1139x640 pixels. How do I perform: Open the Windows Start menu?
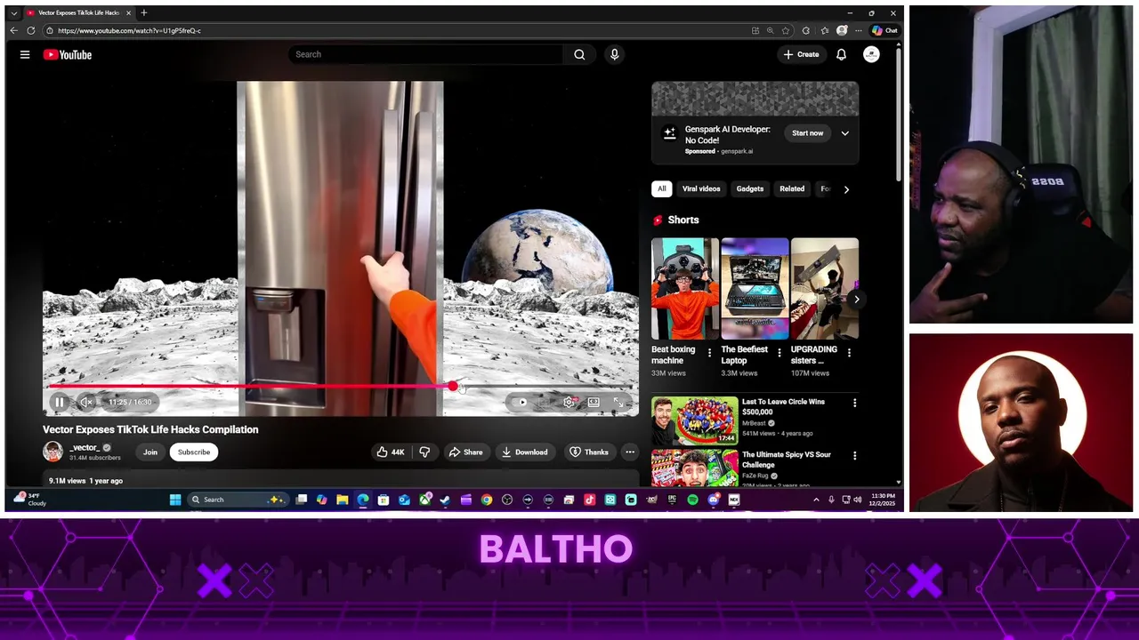(175, 500)
